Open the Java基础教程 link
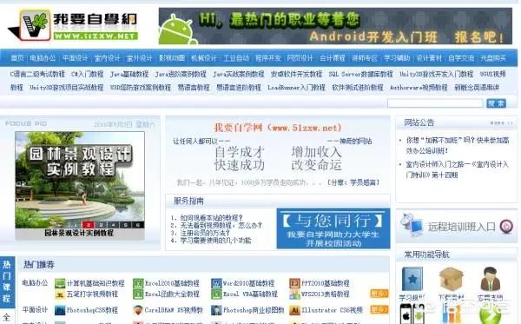521x324 pixels. point(129,74)
